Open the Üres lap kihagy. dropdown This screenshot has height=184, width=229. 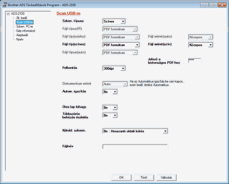(110, 108)
